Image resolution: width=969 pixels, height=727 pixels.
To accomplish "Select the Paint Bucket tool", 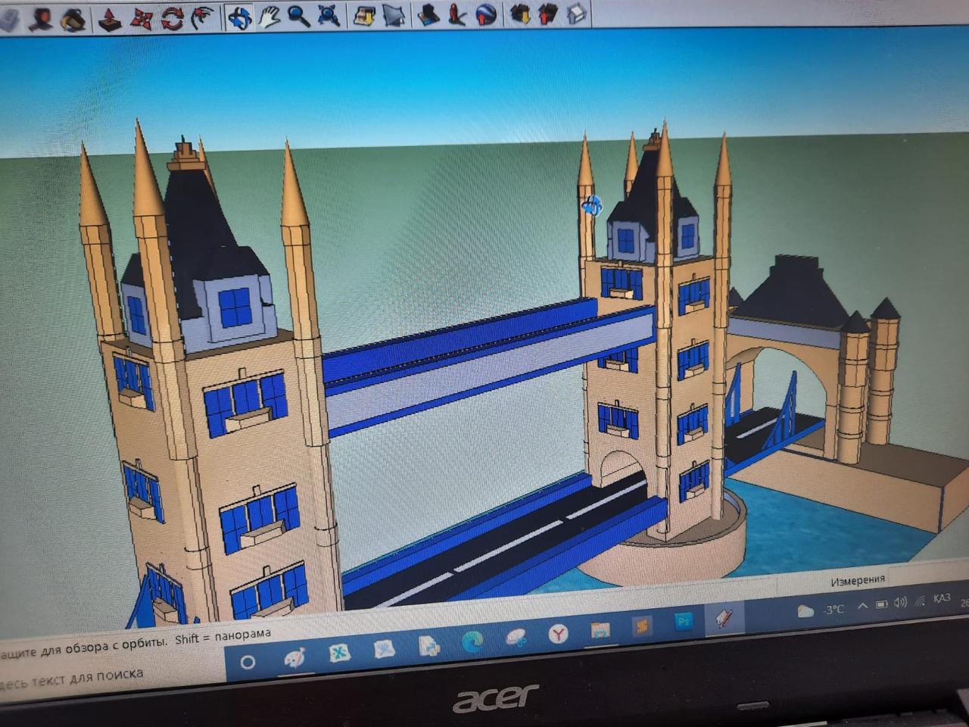I will (x=73, y=19).
